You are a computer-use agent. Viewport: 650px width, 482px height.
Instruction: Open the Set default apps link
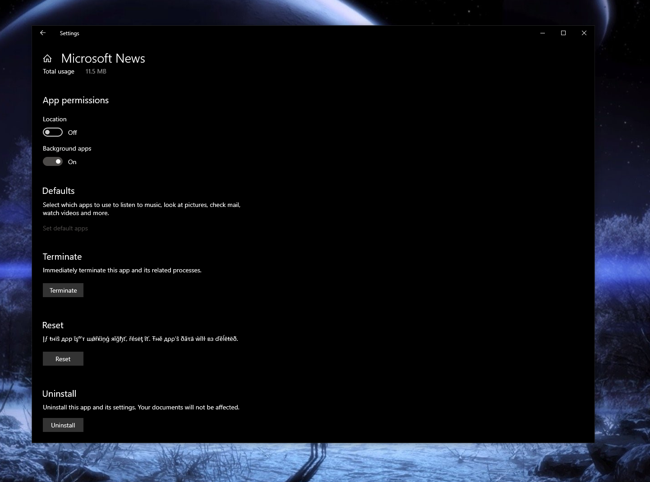[x=65, y=228]
